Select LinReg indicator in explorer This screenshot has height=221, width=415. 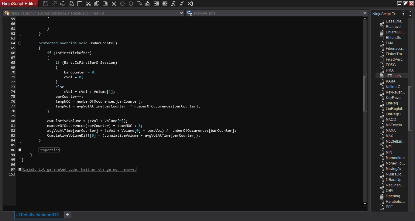pos(392,103)
